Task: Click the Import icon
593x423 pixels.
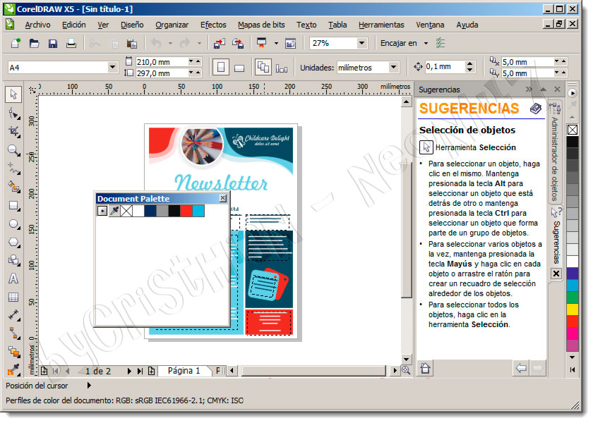Action: coord(220,44)
